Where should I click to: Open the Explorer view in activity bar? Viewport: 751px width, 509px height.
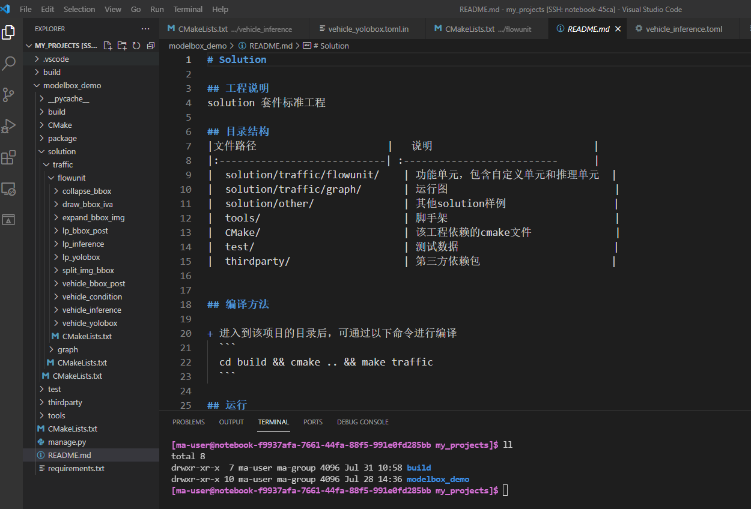point(9,32)
